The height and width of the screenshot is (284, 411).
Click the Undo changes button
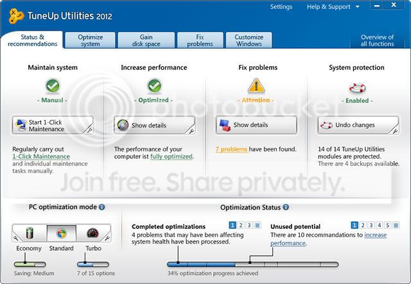click(358, 125)
